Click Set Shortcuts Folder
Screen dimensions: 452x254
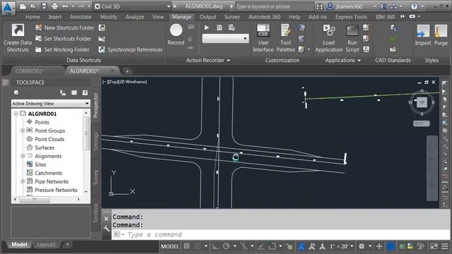tap(63, 39)
